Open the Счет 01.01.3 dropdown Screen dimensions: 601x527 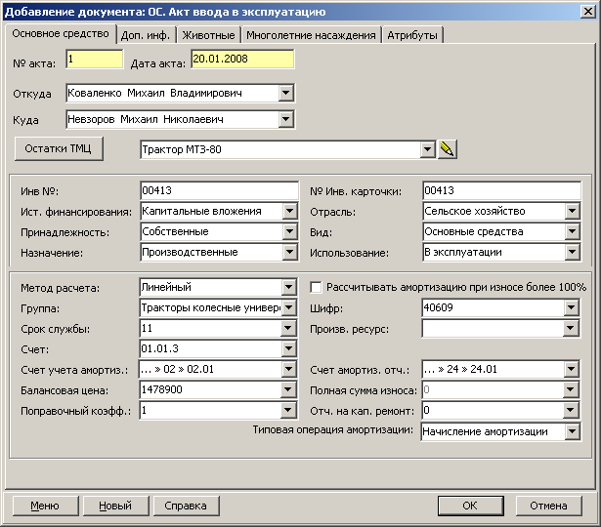click(x=288, y=348)
